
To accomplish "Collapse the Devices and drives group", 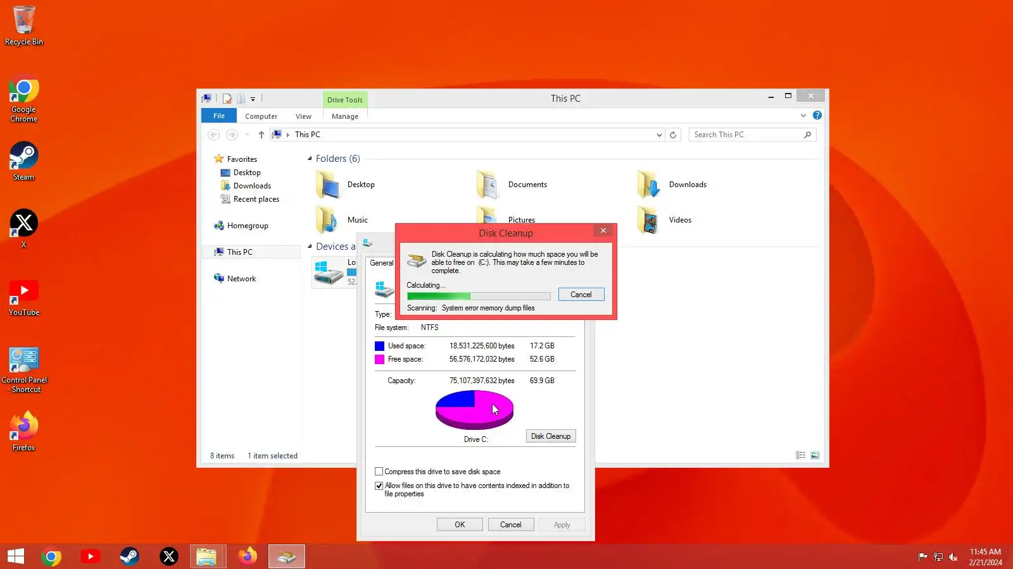I will (310, 247).
